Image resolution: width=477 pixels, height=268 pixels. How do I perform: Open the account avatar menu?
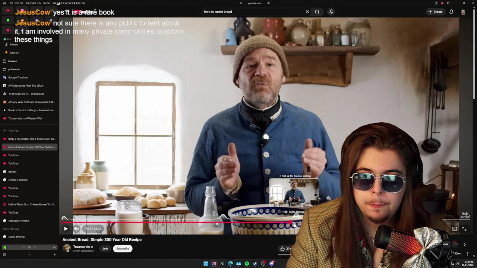pos(463,12)
